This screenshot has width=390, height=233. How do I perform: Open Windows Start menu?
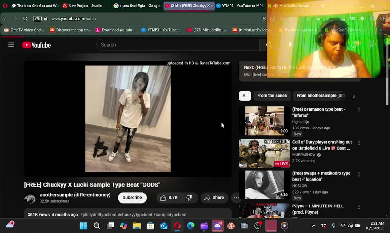click(x=83, y=226)
